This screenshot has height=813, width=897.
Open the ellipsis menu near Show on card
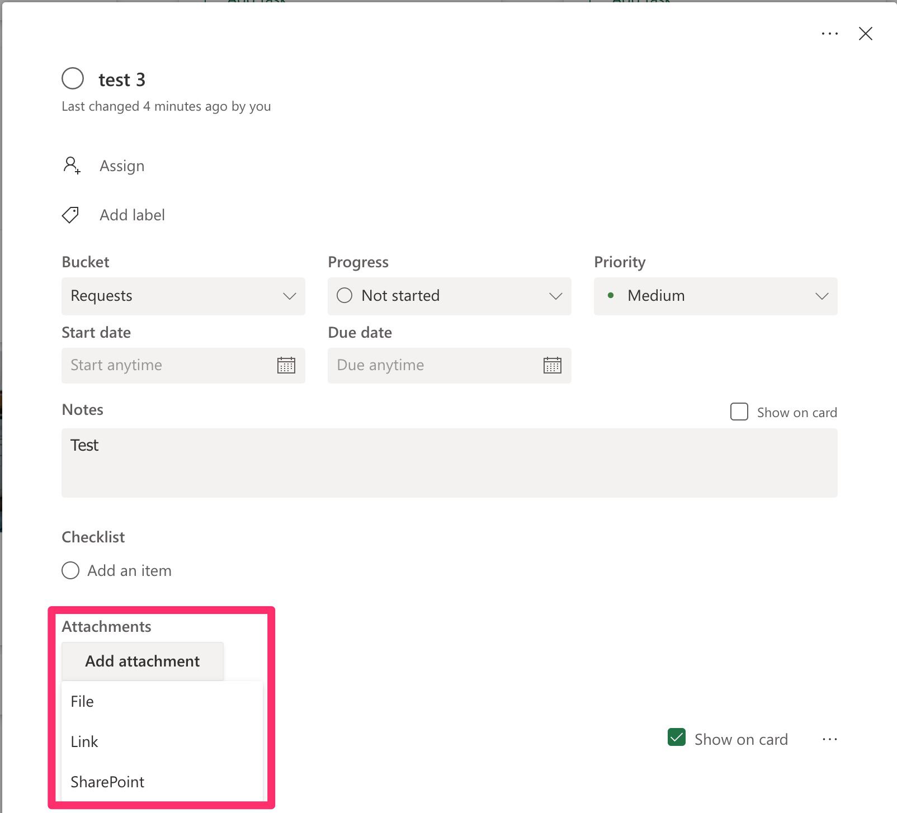[830, 738]
